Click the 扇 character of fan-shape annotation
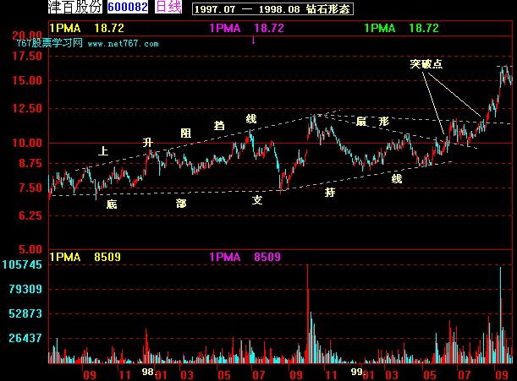The height and width of the screenshot is (381, 517). tap(361, 122)
